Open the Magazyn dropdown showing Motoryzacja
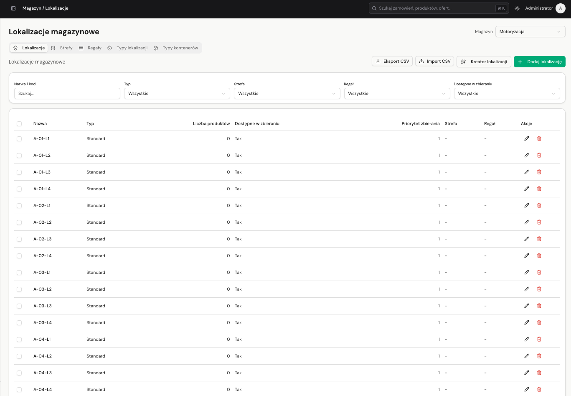This screenshot has width=571, height=396. click(530, 32)
